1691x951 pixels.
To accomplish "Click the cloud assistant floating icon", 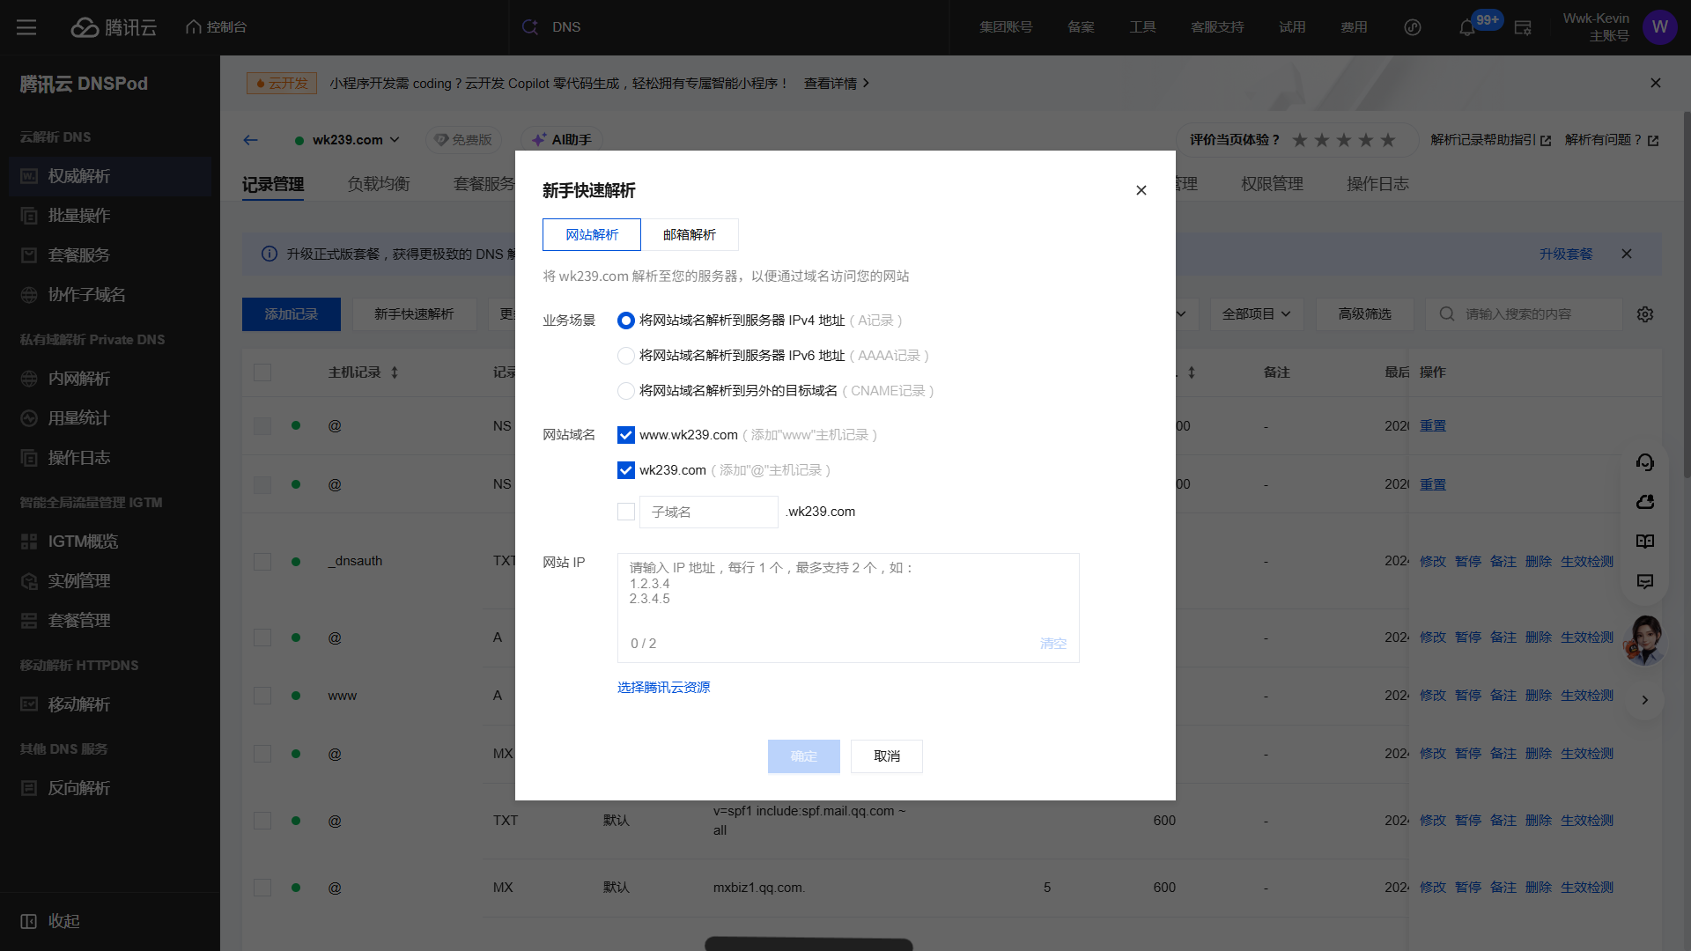I will click(x=1645, y=502).
